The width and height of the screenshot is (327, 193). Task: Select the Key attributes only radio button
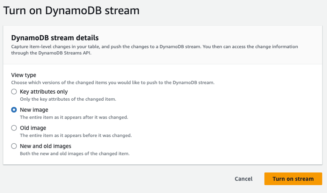click(14, 92)
